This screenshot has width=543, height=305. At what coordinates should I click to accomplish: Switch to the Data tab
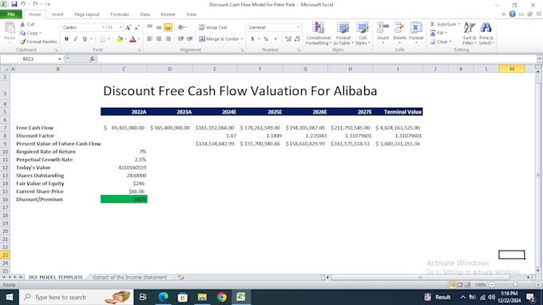coord(145,14)
